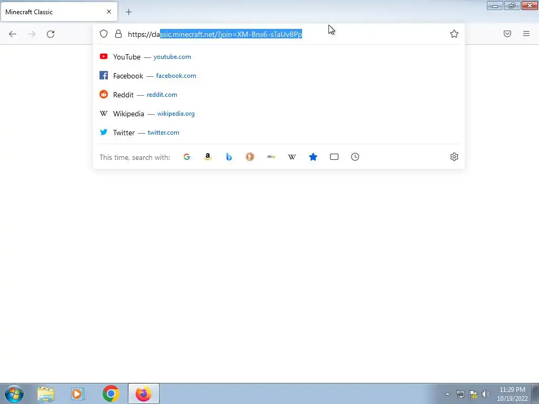Viewport: 539px width, 404px height.
Task: Open a new tab
Action: point(128,12)
